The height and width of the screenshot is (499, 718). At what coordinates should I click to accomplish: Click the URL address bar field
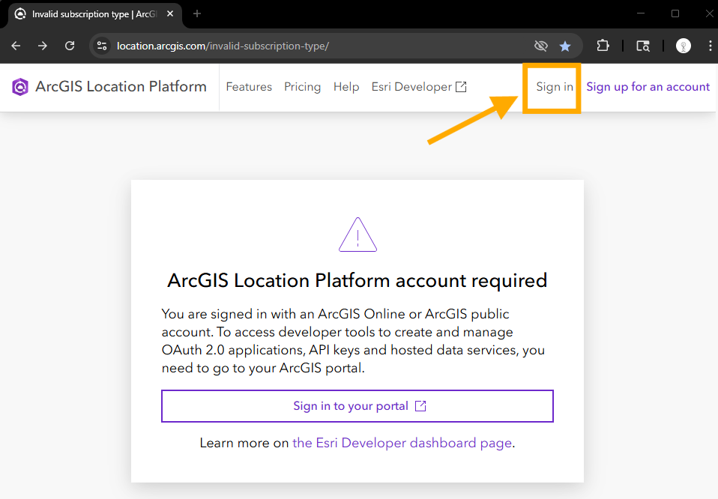pyautogui.click(x=321, y=46)
